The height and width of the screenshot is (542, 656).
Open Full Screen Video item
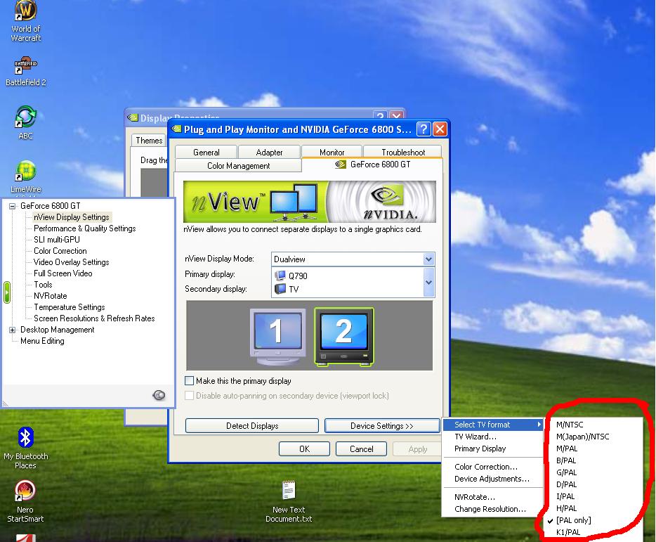(63, 273)
